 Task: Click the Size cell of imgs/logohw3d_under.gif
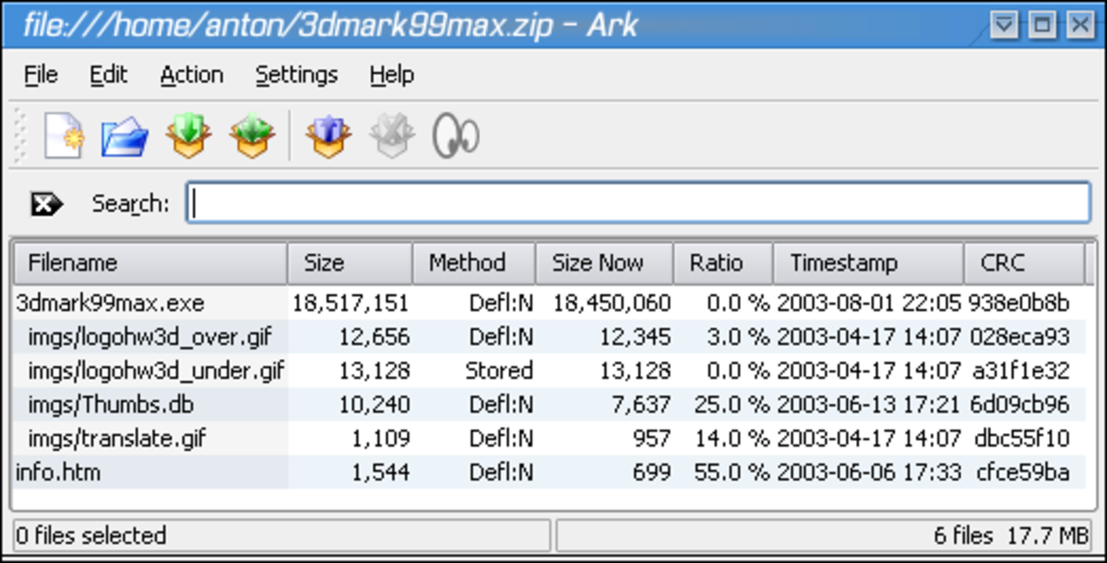375,371
